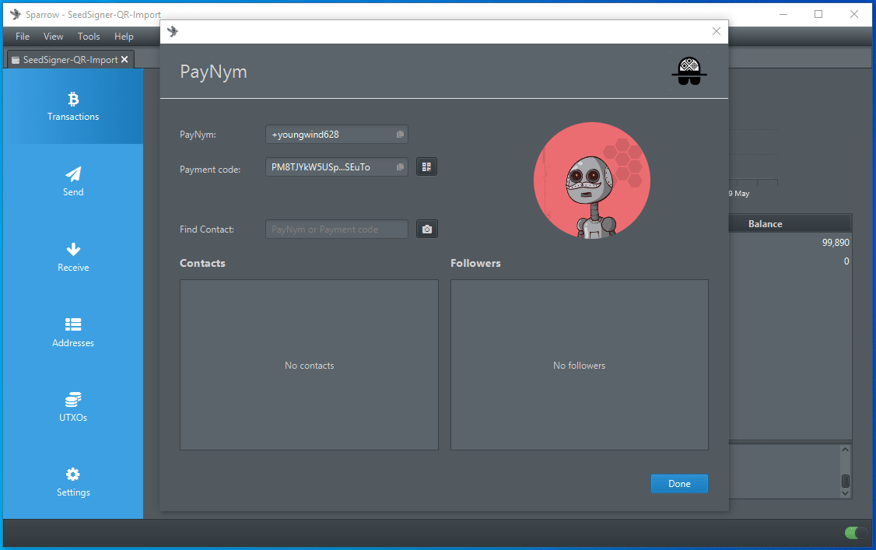
Task: Close the PayNym dialog window
Action: (x=717, y=31)
